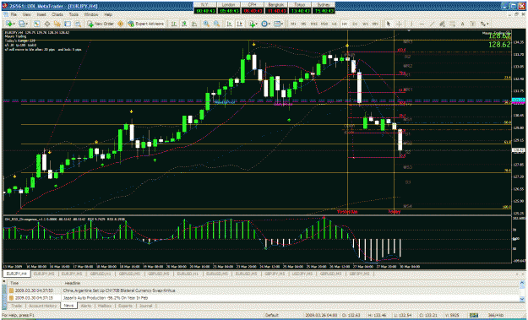Open the Help menu
This screenshot has height=320, width=528.
(108, 15)
